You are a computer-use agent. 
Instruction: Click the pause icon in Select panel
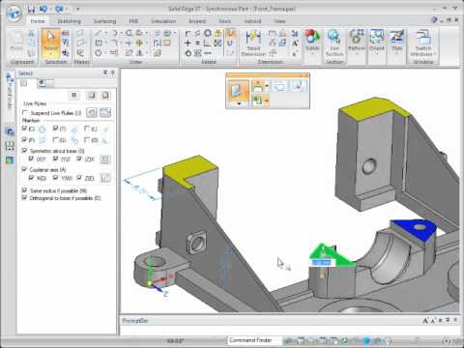tap(74, 95)
